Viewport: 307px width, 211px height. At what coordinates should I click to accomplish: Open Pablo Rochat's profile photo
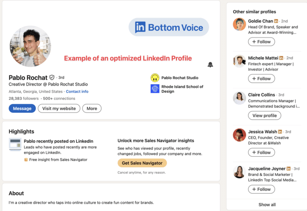(30, 46)
